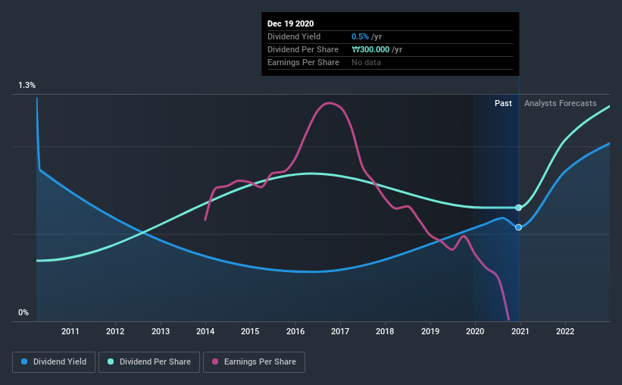
Task: Select the 2017 year on the x-axis
Action: pos(340,331)
